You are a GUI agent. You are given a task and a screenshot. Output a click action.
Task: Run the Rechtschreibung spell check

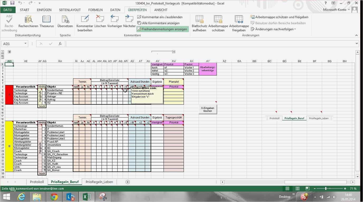click(x=9, y=23)
